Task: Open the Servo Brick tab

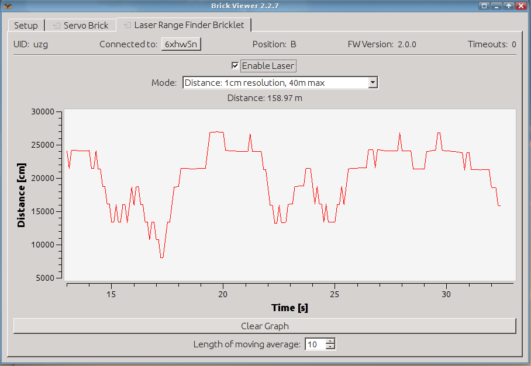Action: point(81,25)
